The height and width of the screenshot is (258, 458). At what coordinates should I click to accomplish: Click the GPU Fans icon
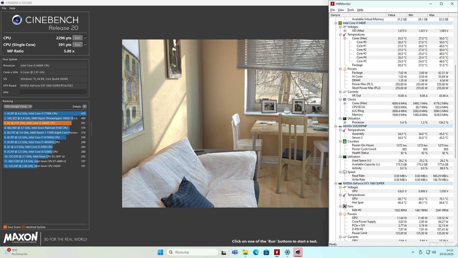(x=345, y=206)
